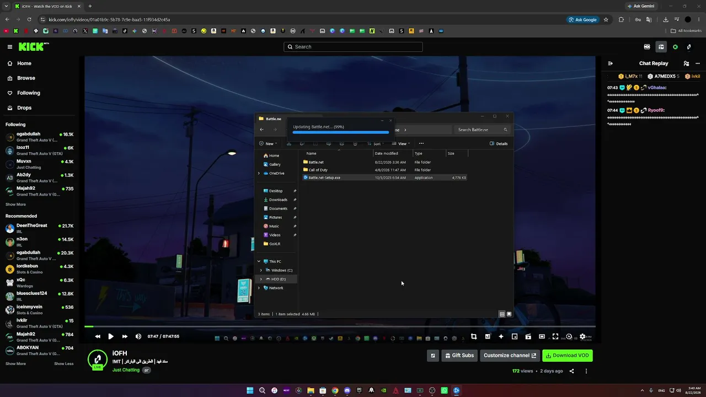Click the Download VOD button
This screenshot has width=706, height=397.
tap(568, 356)
